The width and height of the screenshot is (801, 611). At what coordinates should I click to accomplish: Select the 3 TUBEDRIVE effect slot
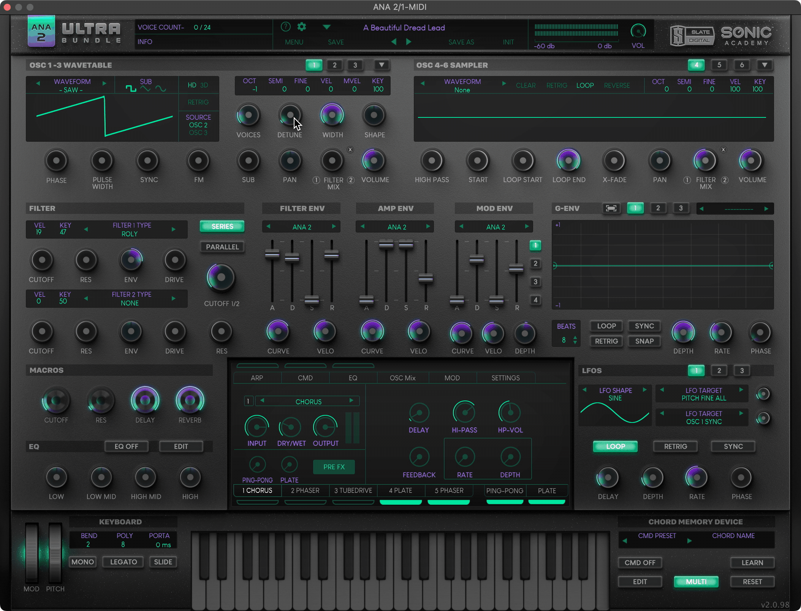(353, 491)
